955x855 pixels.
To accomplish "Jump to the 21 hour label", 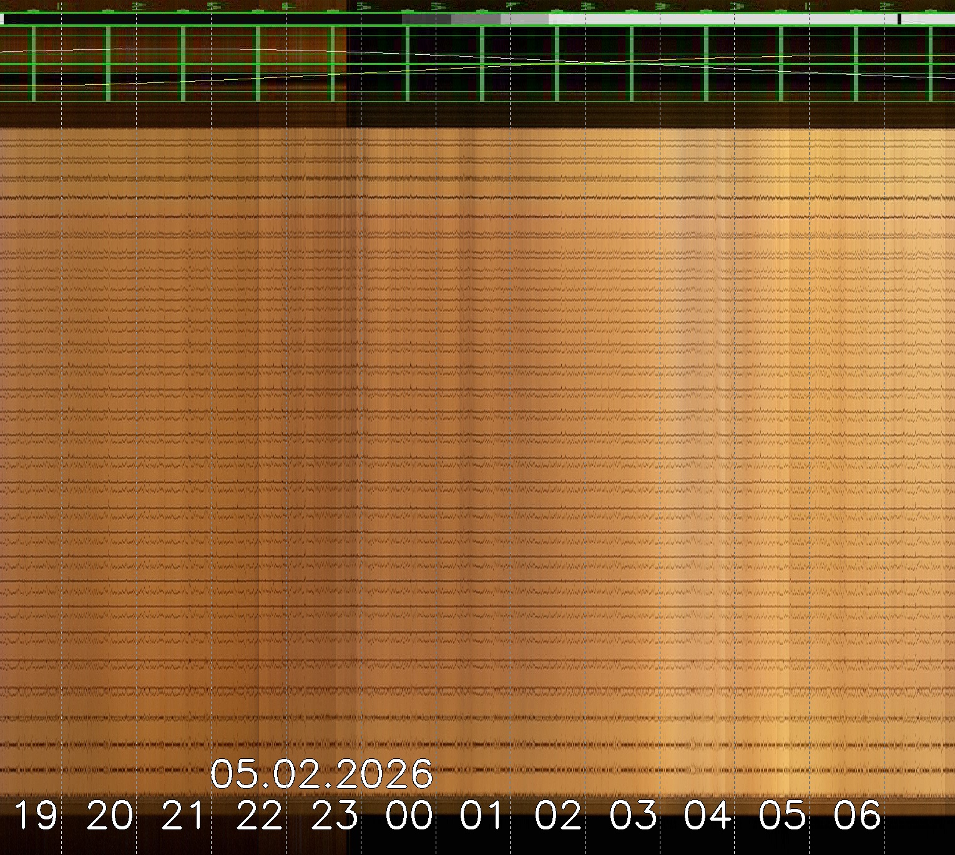I will click(184, 816).
